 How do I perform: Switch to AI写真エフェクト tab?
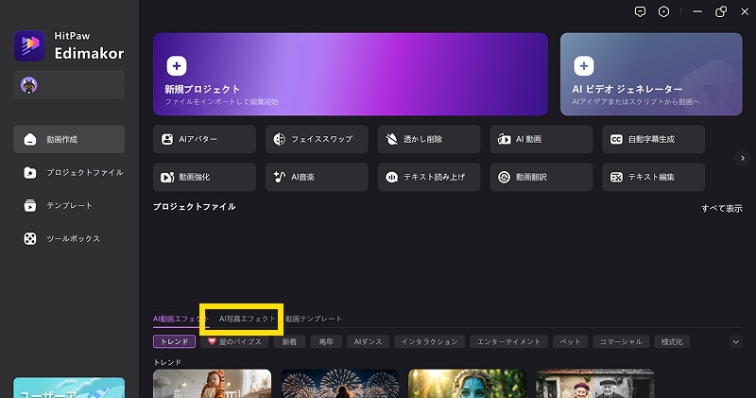[248, 319]
